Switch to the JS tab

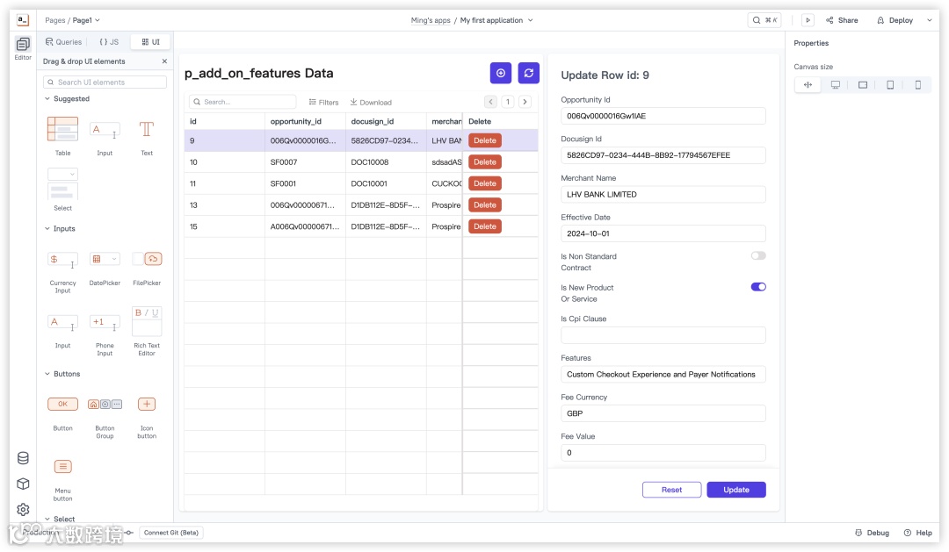point(109,42)
